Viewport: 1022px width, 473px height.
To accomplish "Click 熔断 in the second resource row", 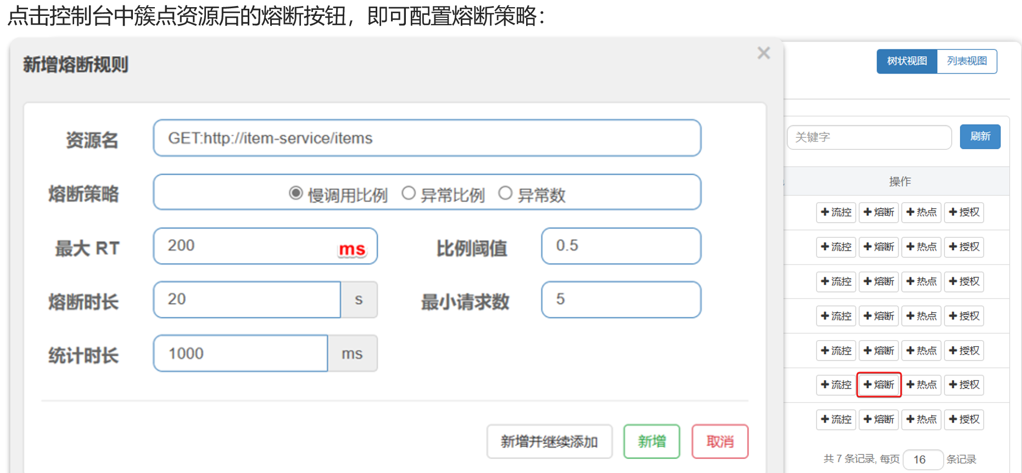I will click(x=879, y=247).
